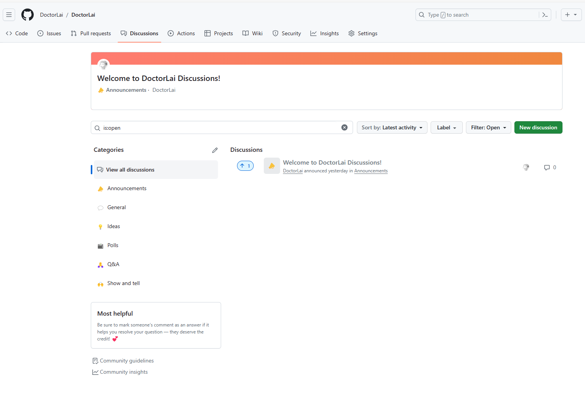Screen dimensions: 585x402
Task: Click DoctorLai author link in discussion row
Action: tap(293, 171)
